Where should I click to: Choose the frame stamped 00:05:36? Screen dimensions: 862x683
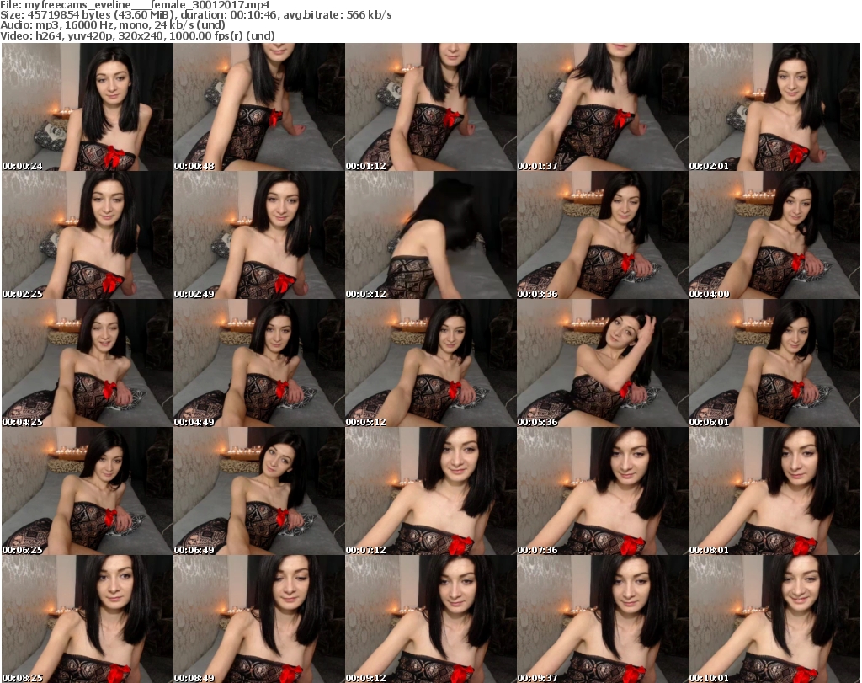coord(602,363)
